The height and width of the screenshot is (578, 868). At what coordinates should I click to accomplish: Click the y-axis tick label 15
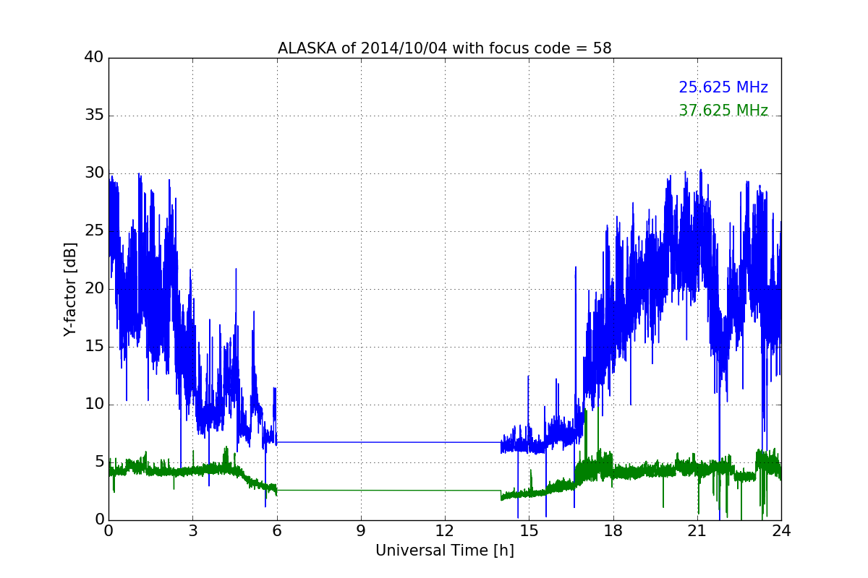[94, 347]
